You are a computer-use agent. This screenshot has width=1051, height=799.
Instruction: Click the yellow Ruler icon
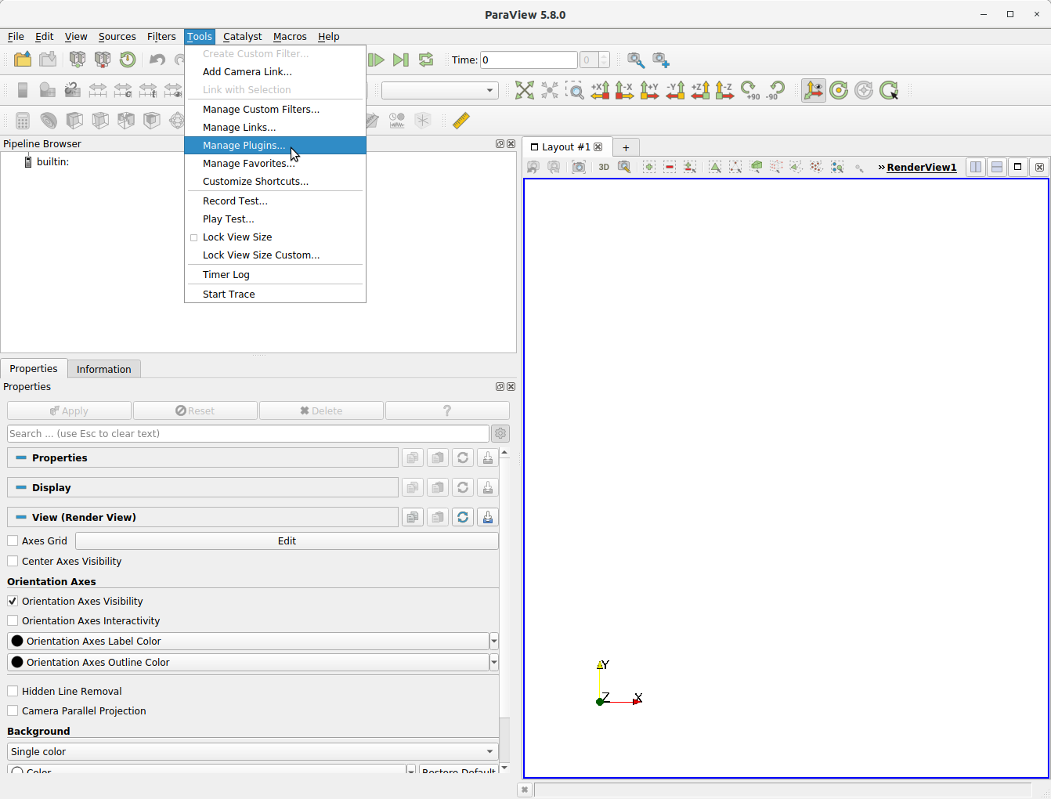461,120
